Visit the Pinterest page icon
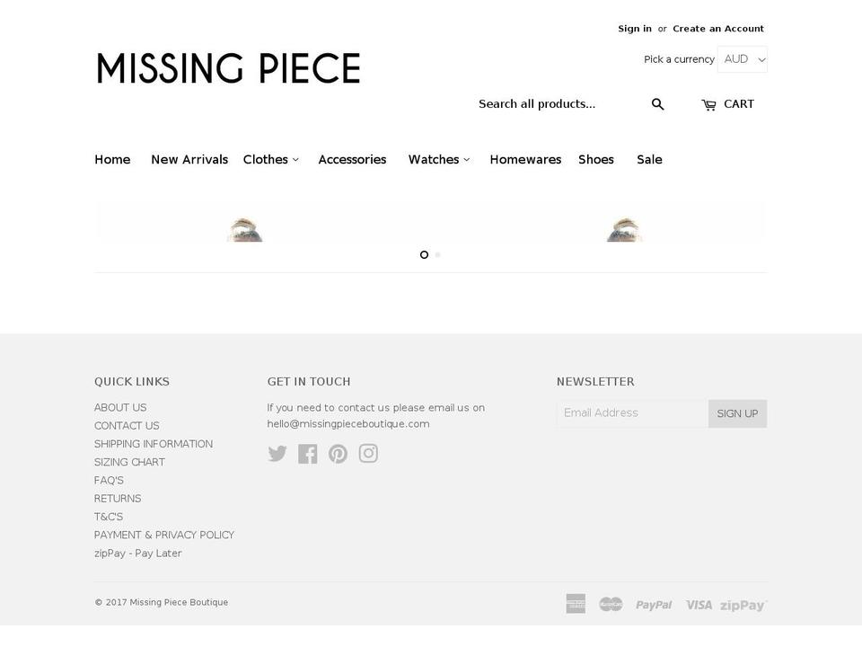The width and height of the screenshot is (862, 647). point(338,454)
